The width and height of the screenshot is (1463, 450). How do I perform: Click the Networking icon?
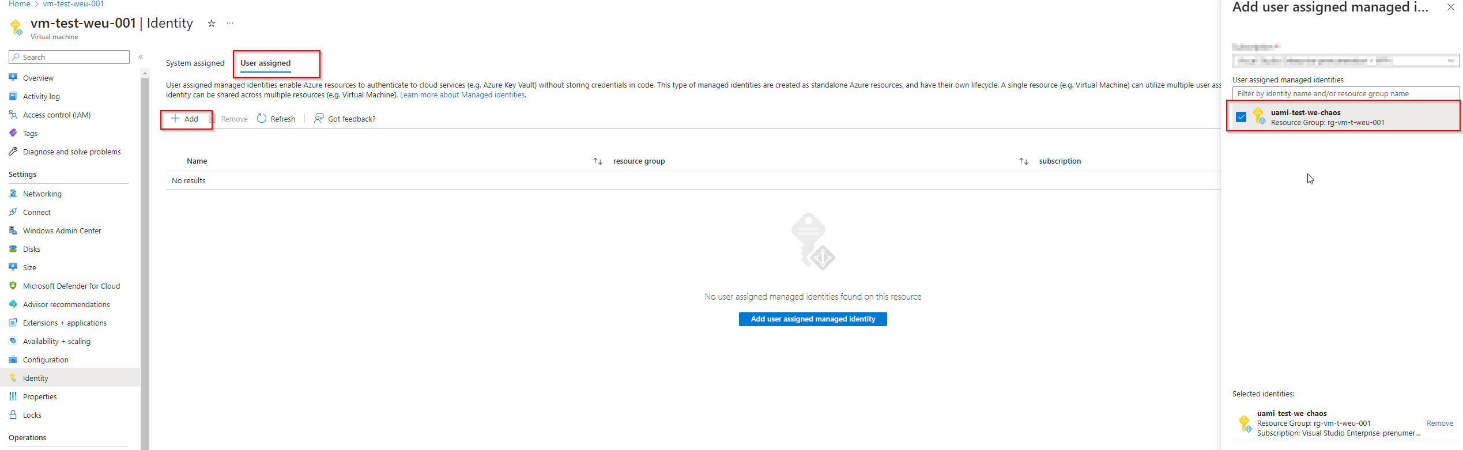(x=13, y=193)
